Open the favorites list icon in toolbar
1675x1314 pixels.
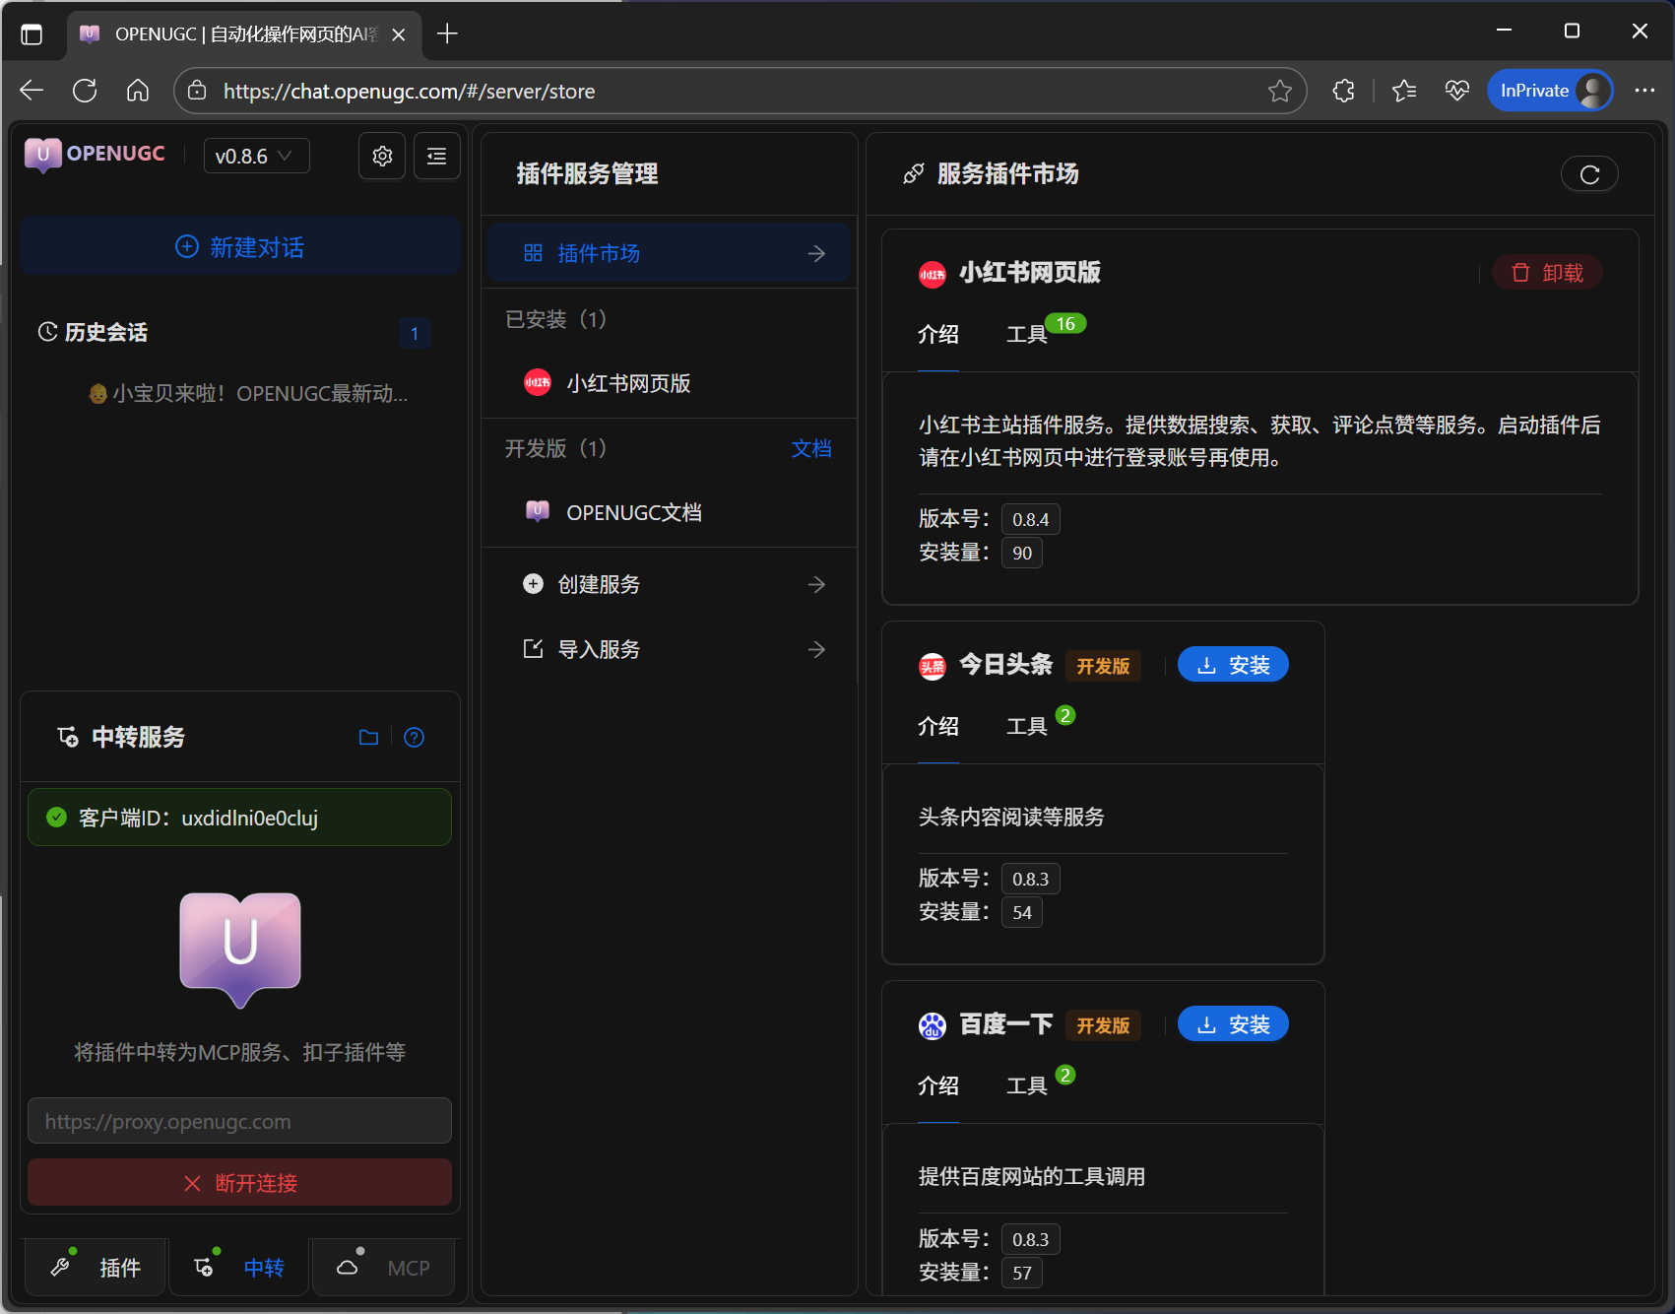click(x=1404, y=91)
